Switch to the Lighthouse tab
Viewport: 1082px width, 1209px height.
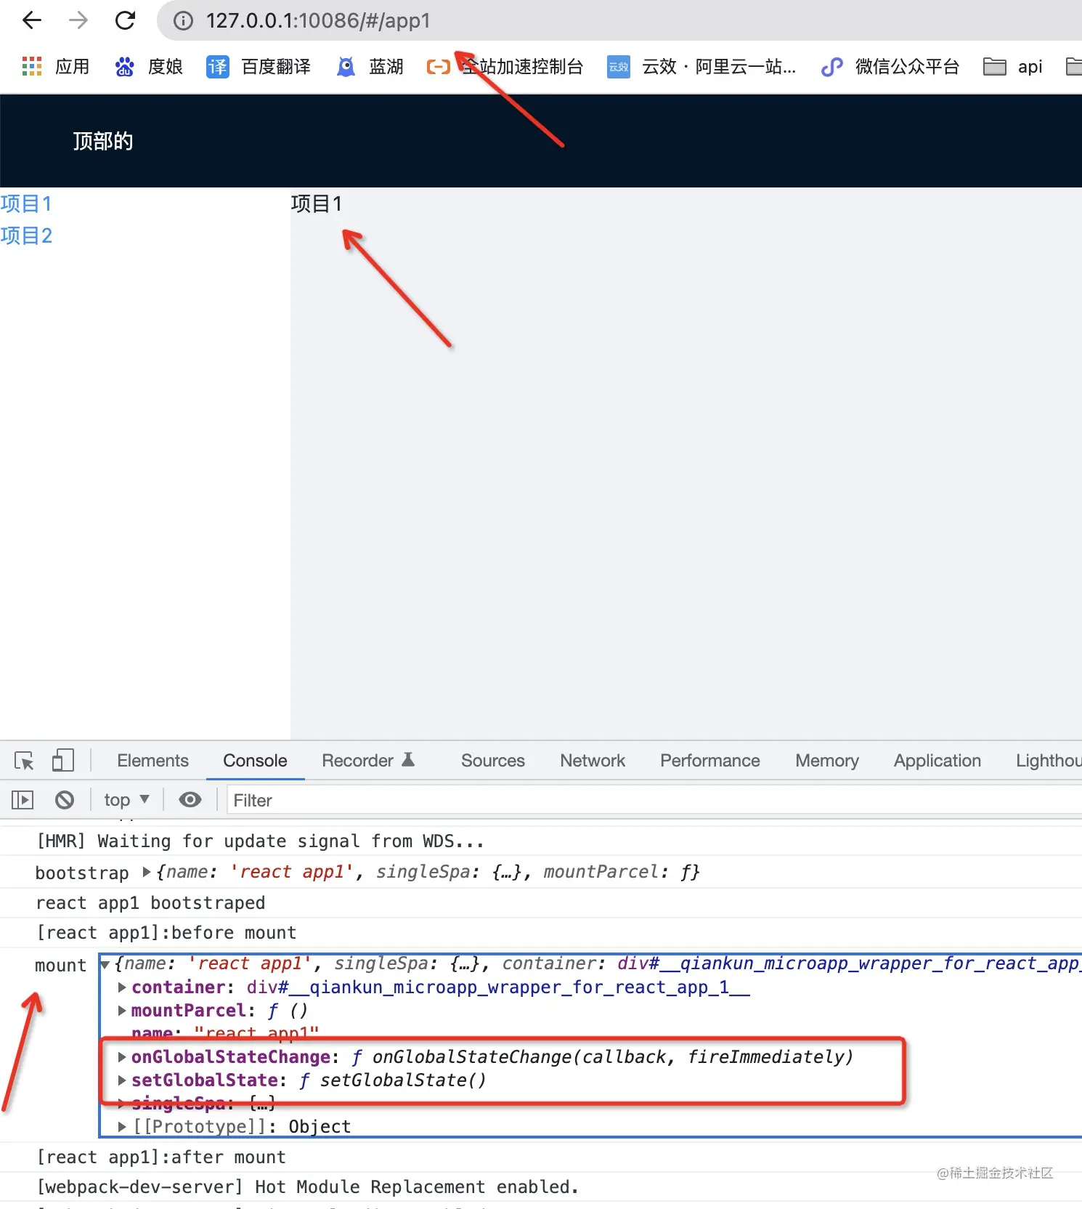[x=1049, y=761]
